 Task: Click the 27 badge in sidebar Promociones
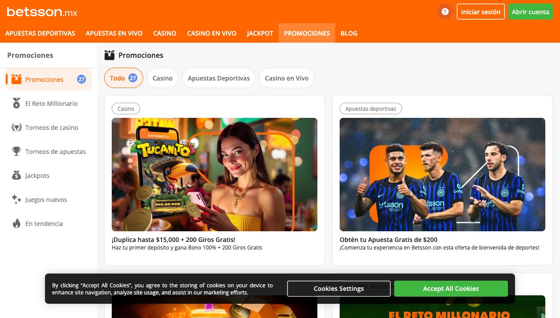(81, 79)
